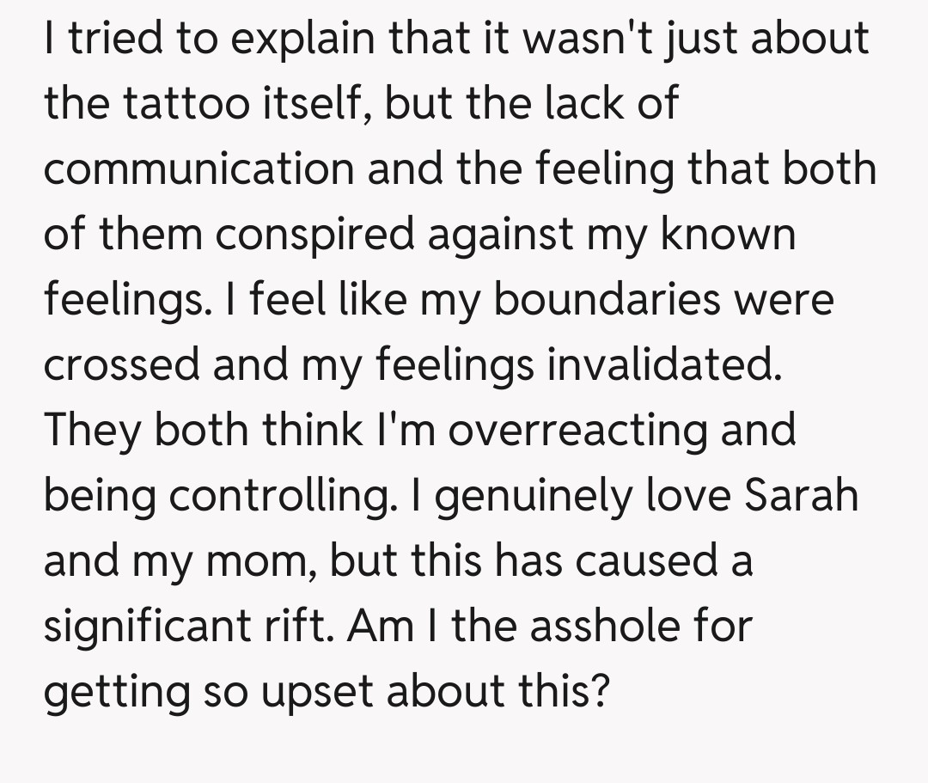Click the word "communication" in the paragraph
The height and width of the screenshot is (783, 928).
point(198,169)
